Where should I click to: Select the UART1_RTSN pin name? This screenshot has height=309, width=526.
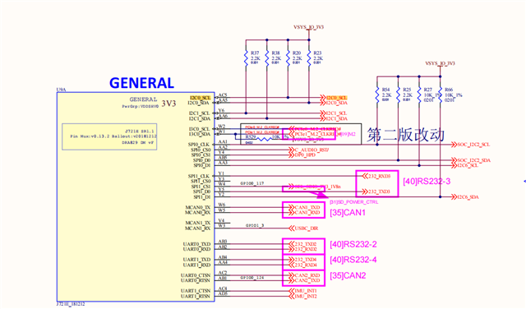point(196,296)
